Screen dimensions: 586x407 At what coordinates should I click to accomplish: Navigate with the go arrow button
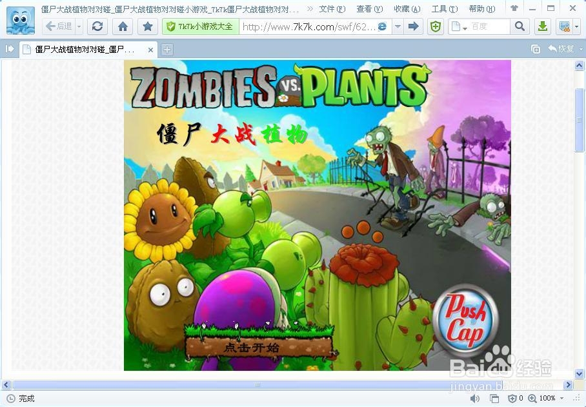click(x=413, y=26)
